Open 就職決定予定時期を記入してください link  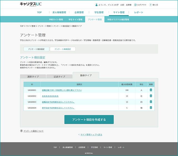(x=58, y=102)
